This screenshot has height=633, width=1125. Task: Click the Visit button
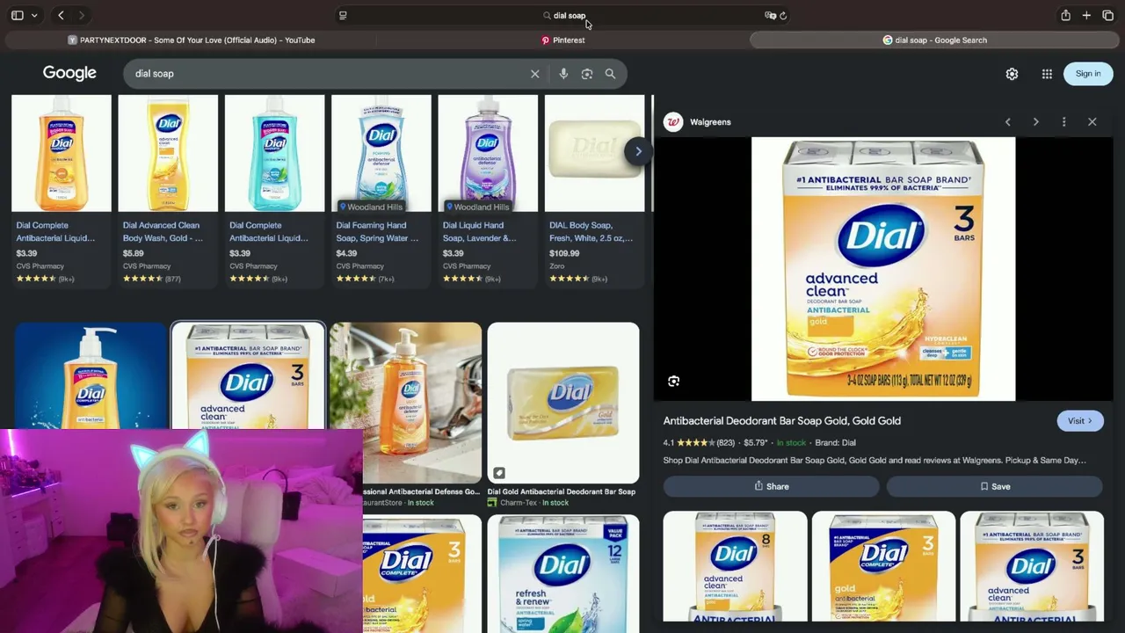(x=1079, y=421)
